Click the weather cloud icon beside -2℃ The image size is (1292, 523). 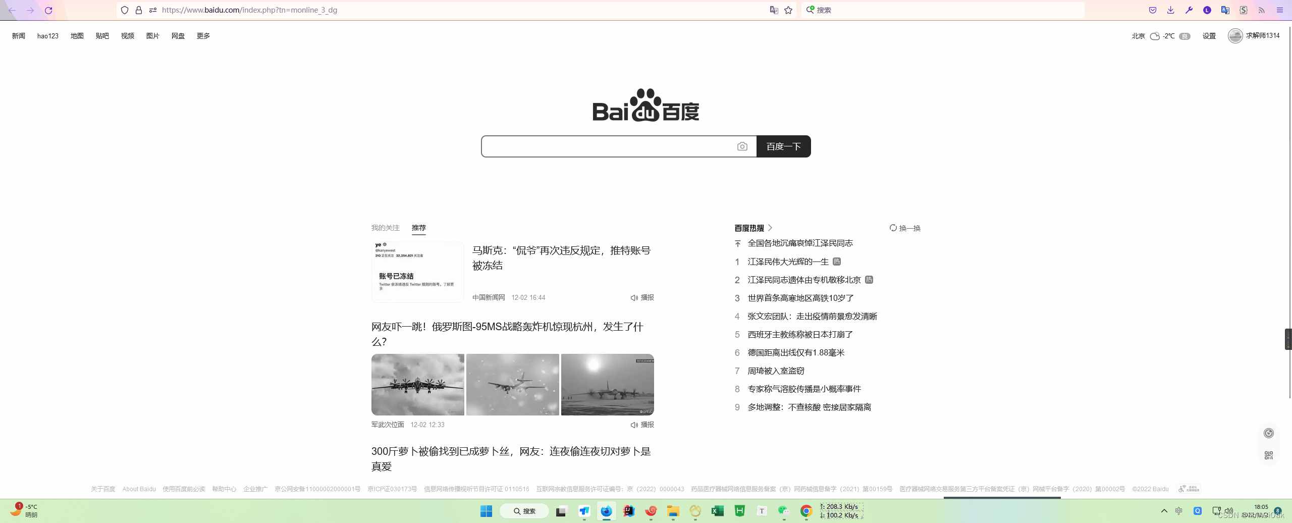click(1155, 36)
